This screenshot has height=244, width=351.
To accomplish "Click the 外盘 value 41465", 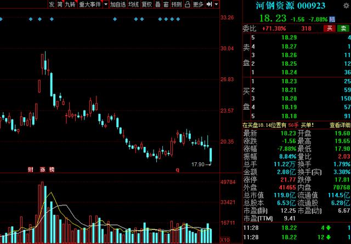I will [287, 188].
